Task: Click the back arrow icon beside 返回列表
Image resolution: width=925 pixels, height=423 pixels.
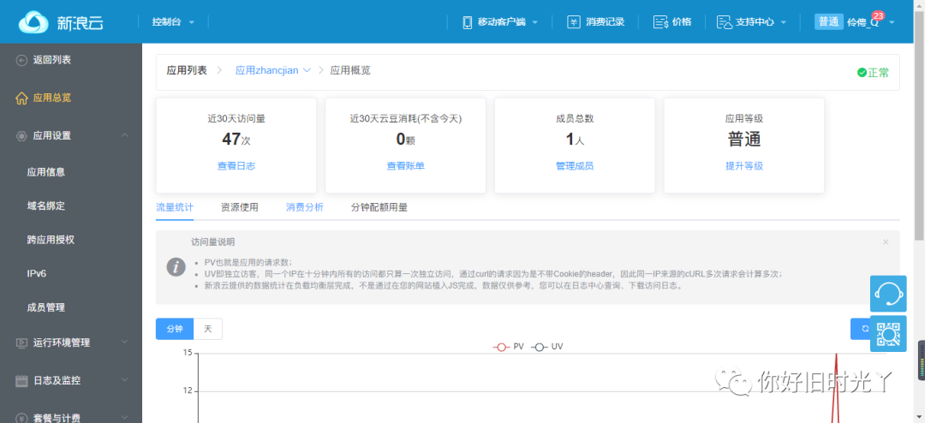Action: [21, 60]
